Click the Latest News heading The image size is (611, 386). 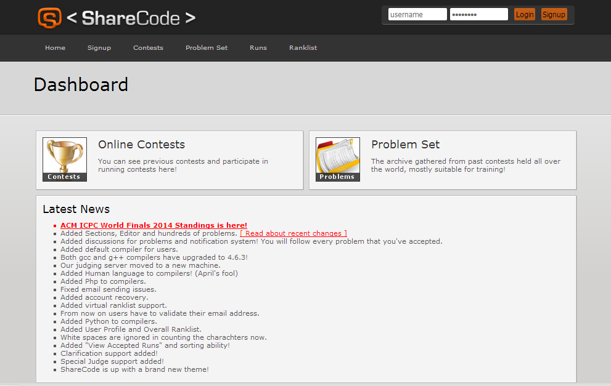pos(76,209)
